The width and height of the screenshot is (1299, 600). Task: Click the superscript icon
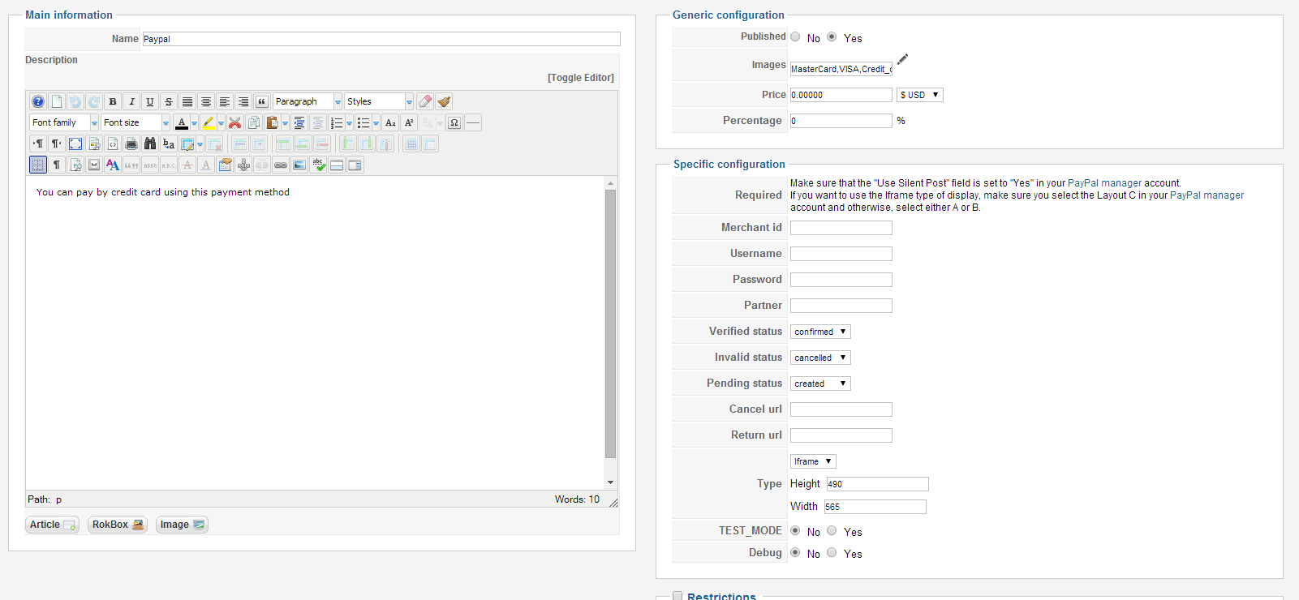tap(409, 122)
